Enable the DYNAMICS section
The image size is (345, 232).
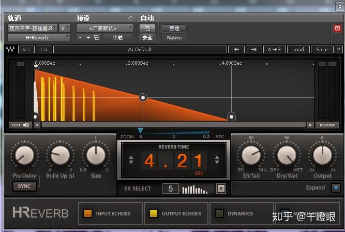click(219, 213)
